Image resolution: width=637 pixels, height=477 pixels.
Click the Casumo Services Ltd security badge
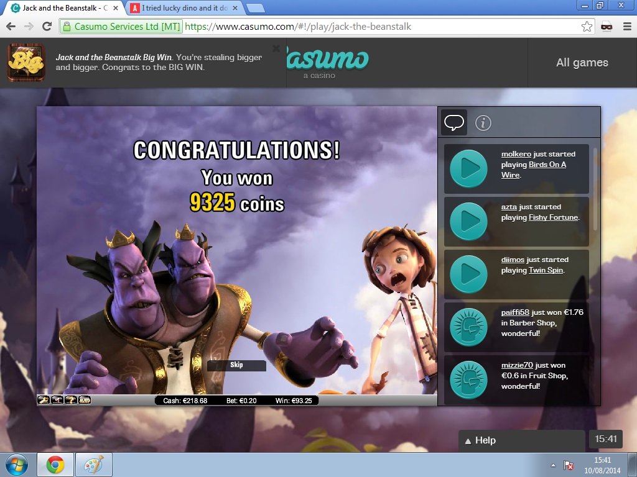(121, 27)
